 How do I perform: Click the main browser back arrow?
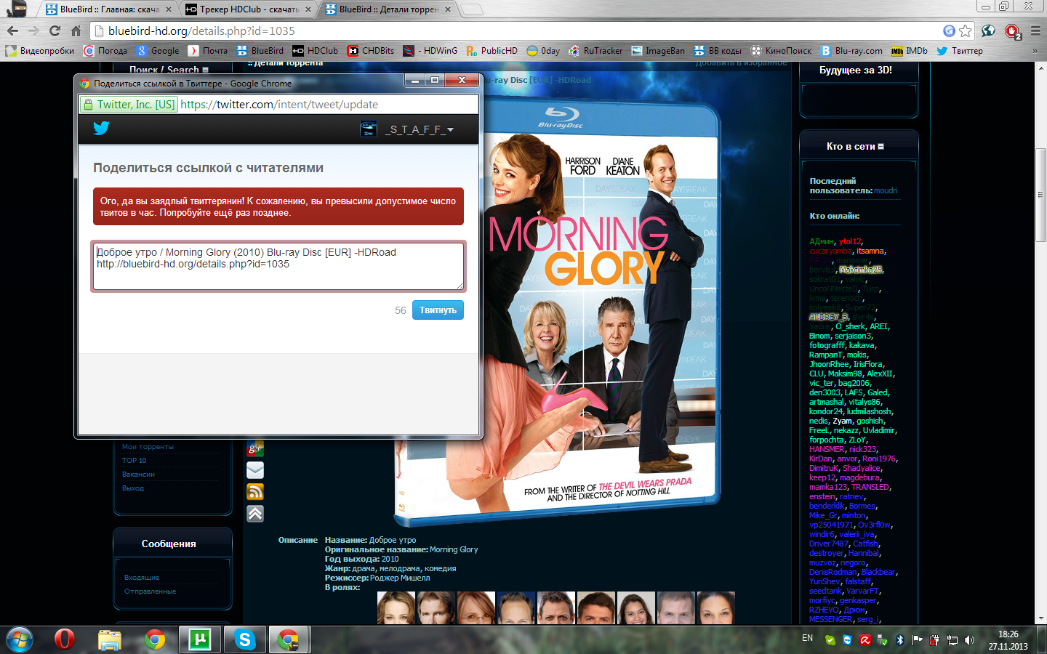(12, 31)
